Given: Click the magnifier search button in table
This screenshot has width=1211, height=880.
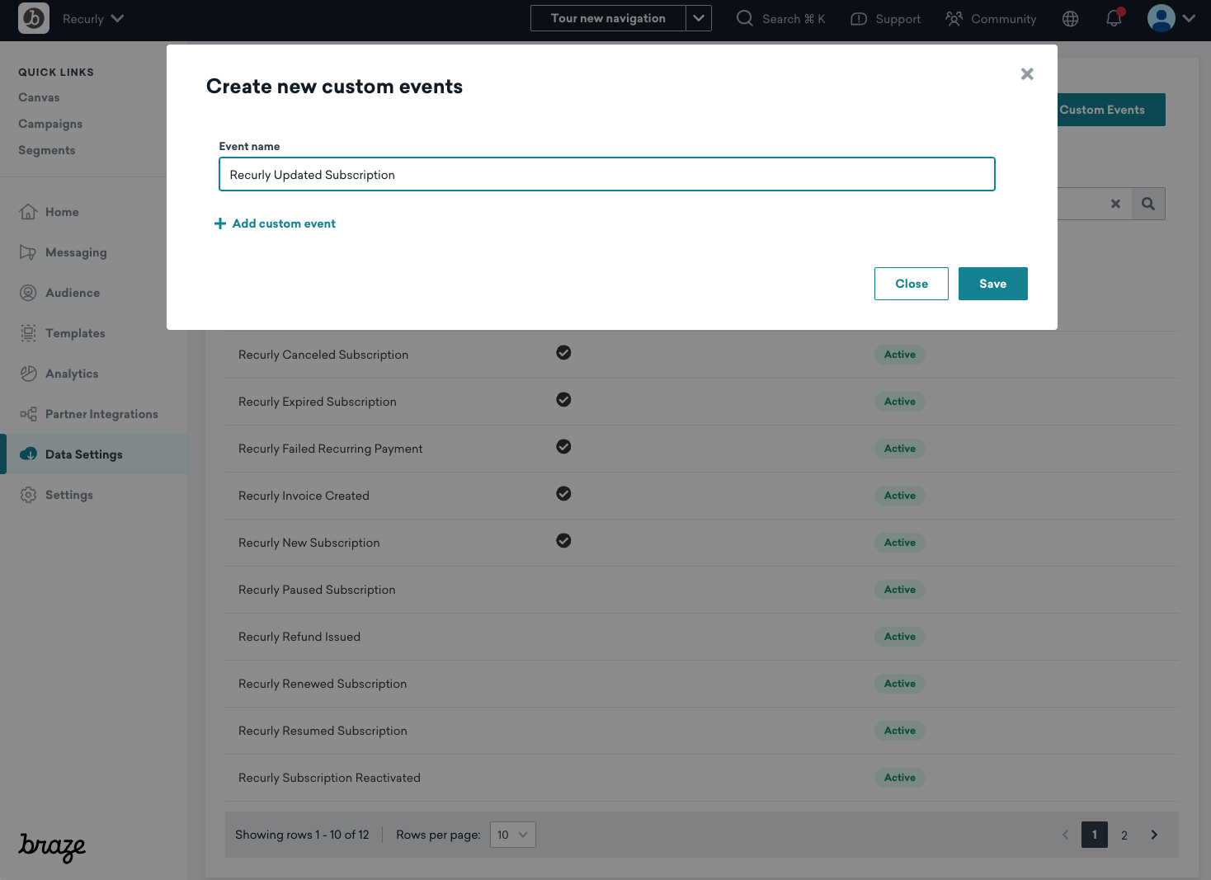Looking at the screenshot, I should pyautogui.click(x=1148, y=204).
